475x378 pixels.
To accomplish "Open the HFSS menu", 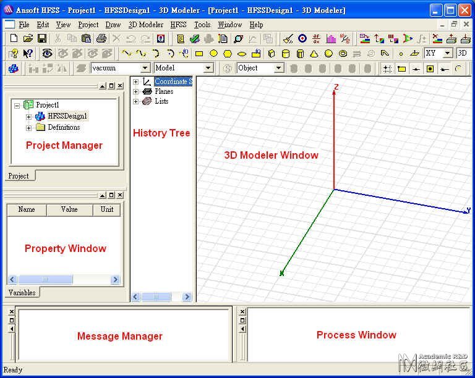I will click(178, 25).
